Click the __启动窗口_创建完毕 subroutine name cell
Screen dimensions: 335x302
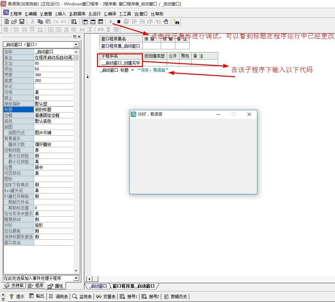pyautogui.click(x=121, y=63)
